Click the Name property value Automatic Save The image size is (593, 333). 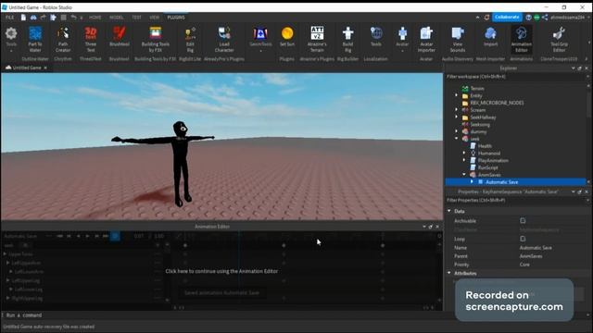pyautogui.click(x=536, y=248)
